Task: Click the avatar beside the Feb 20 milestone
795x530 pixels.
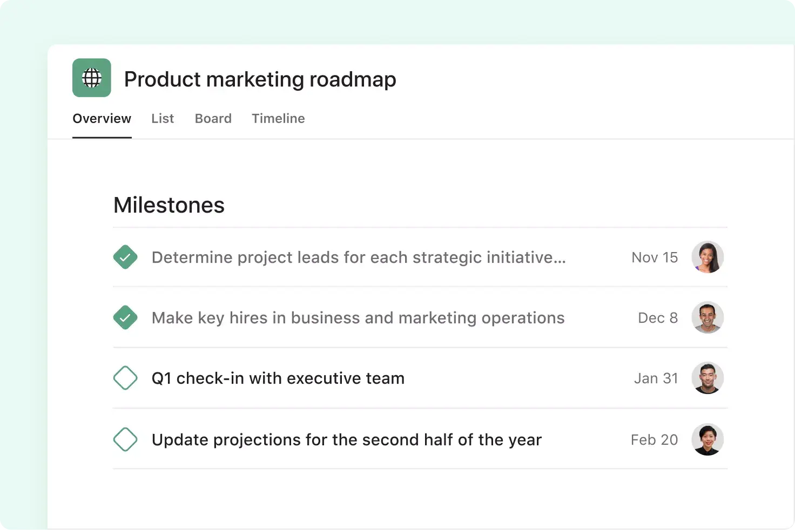Action: point(708,439)
